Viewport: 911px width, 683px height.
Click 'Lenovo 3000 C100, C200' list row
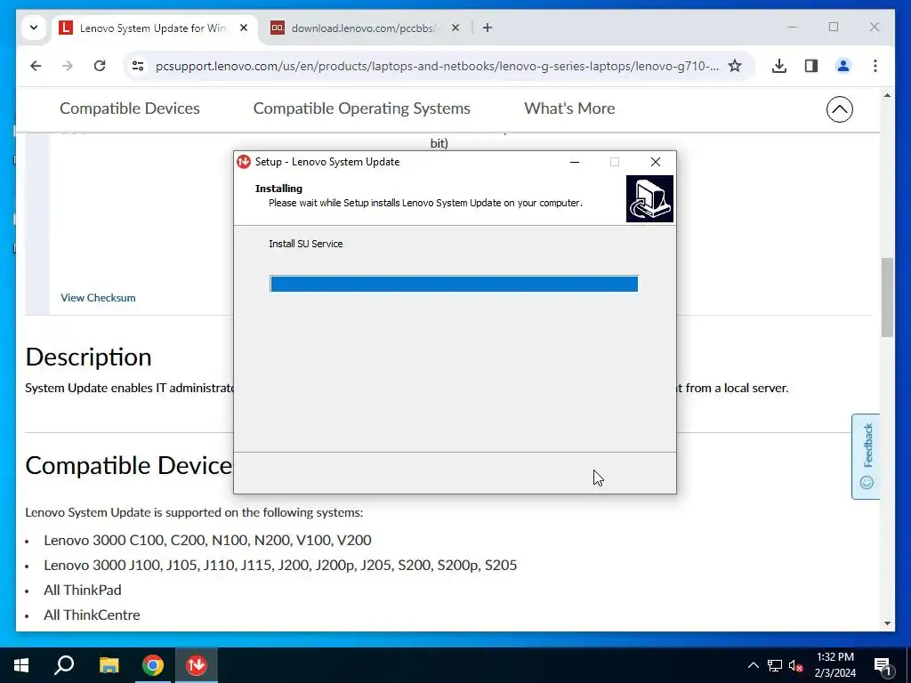pyautogui.click(x=207, y=540)
